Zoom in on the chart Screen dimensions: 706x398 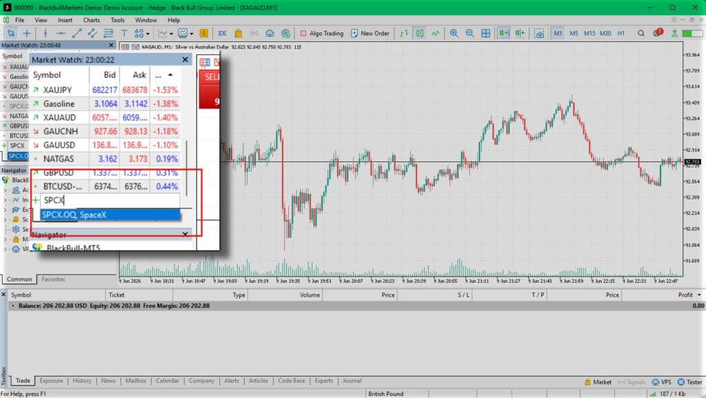[454, 33]
